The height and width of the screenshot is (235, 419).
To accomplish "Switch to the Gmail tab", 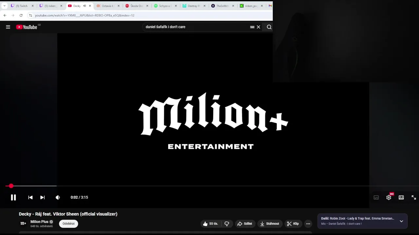I will pos(270,6).
